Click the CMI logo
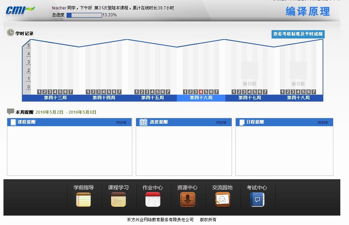This screenshot has height=225, width=349. [20, 10]
